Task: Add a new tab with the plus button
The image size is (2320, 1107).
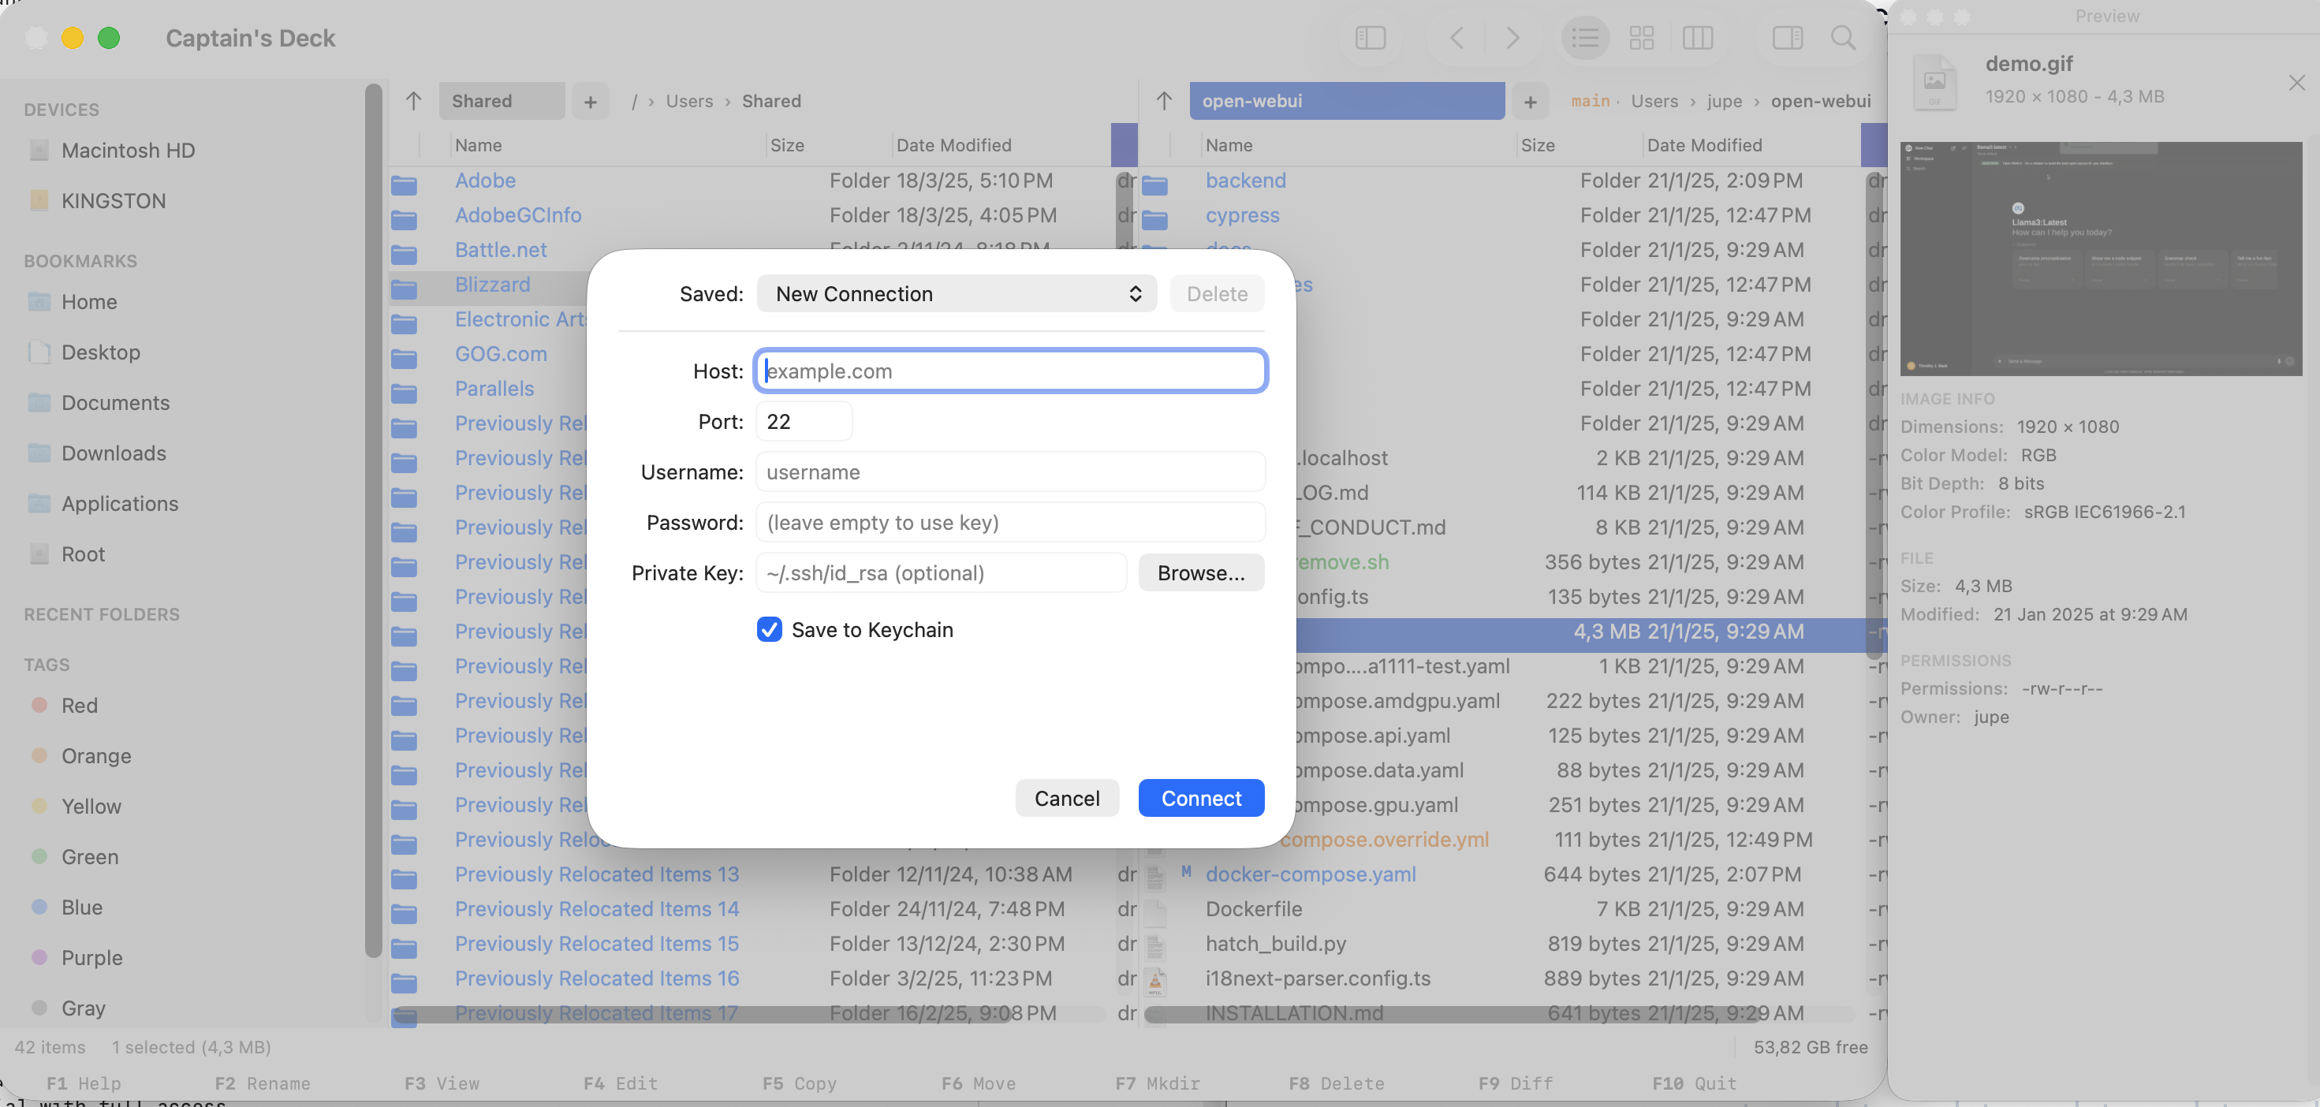Action: click(591, 101)
